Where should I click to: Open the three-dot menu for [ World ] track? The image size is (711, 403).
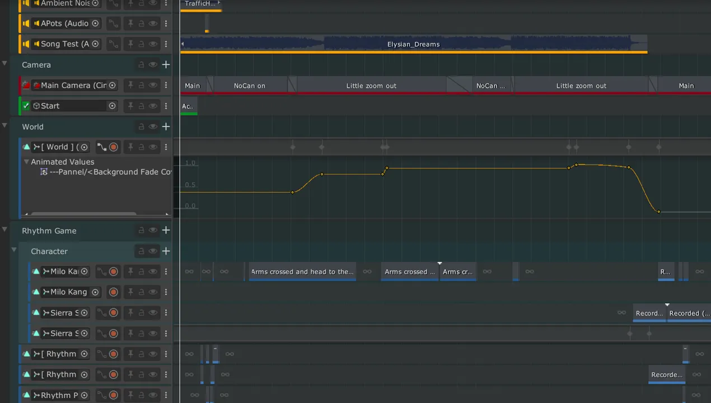click(166, 147)
